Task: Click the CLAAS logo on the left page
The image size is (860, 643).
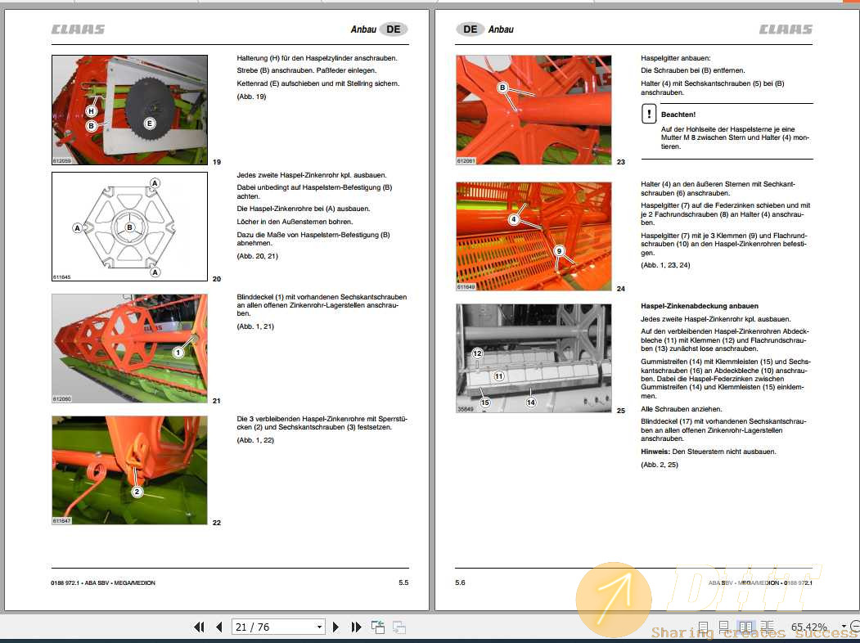Action: pyautogui.click(x=78, y=29)
